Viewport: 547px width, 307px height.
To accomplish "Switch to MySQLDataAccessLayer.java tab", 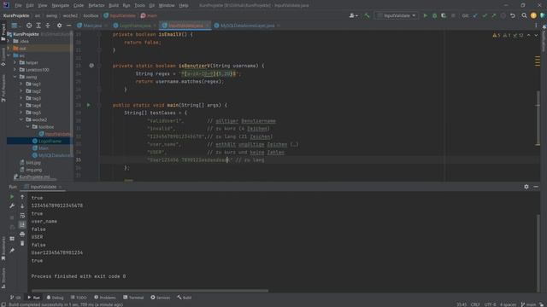I will 247,26.
